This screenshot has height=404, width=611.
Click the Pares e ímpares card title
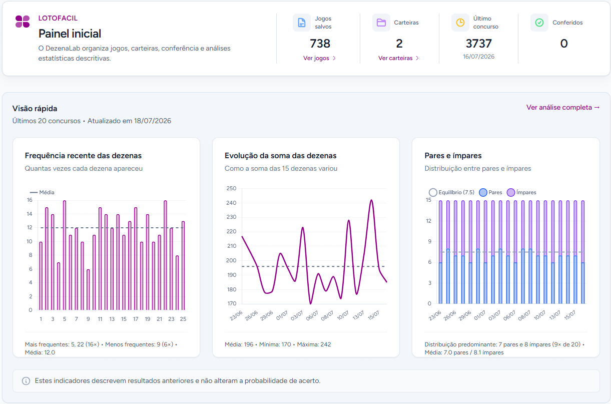(x=453, y=156)
